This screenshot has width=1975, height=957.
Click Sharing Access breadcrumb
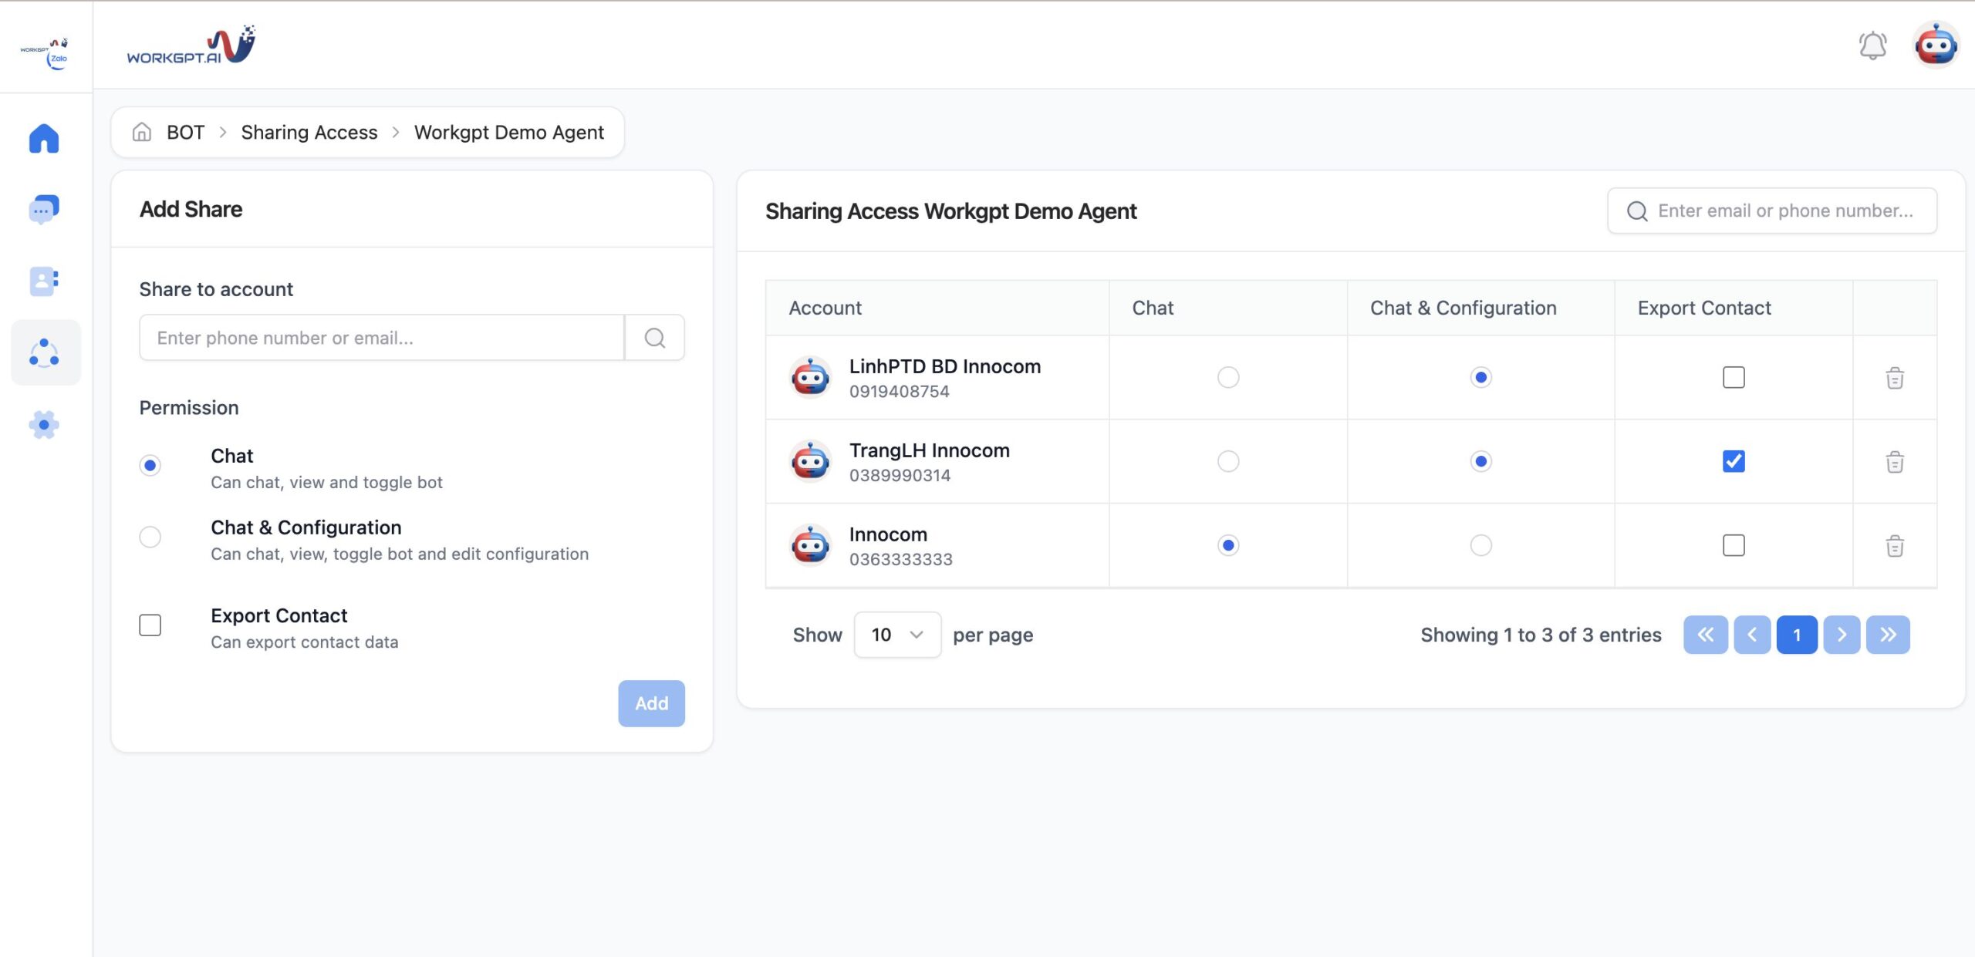309,133
